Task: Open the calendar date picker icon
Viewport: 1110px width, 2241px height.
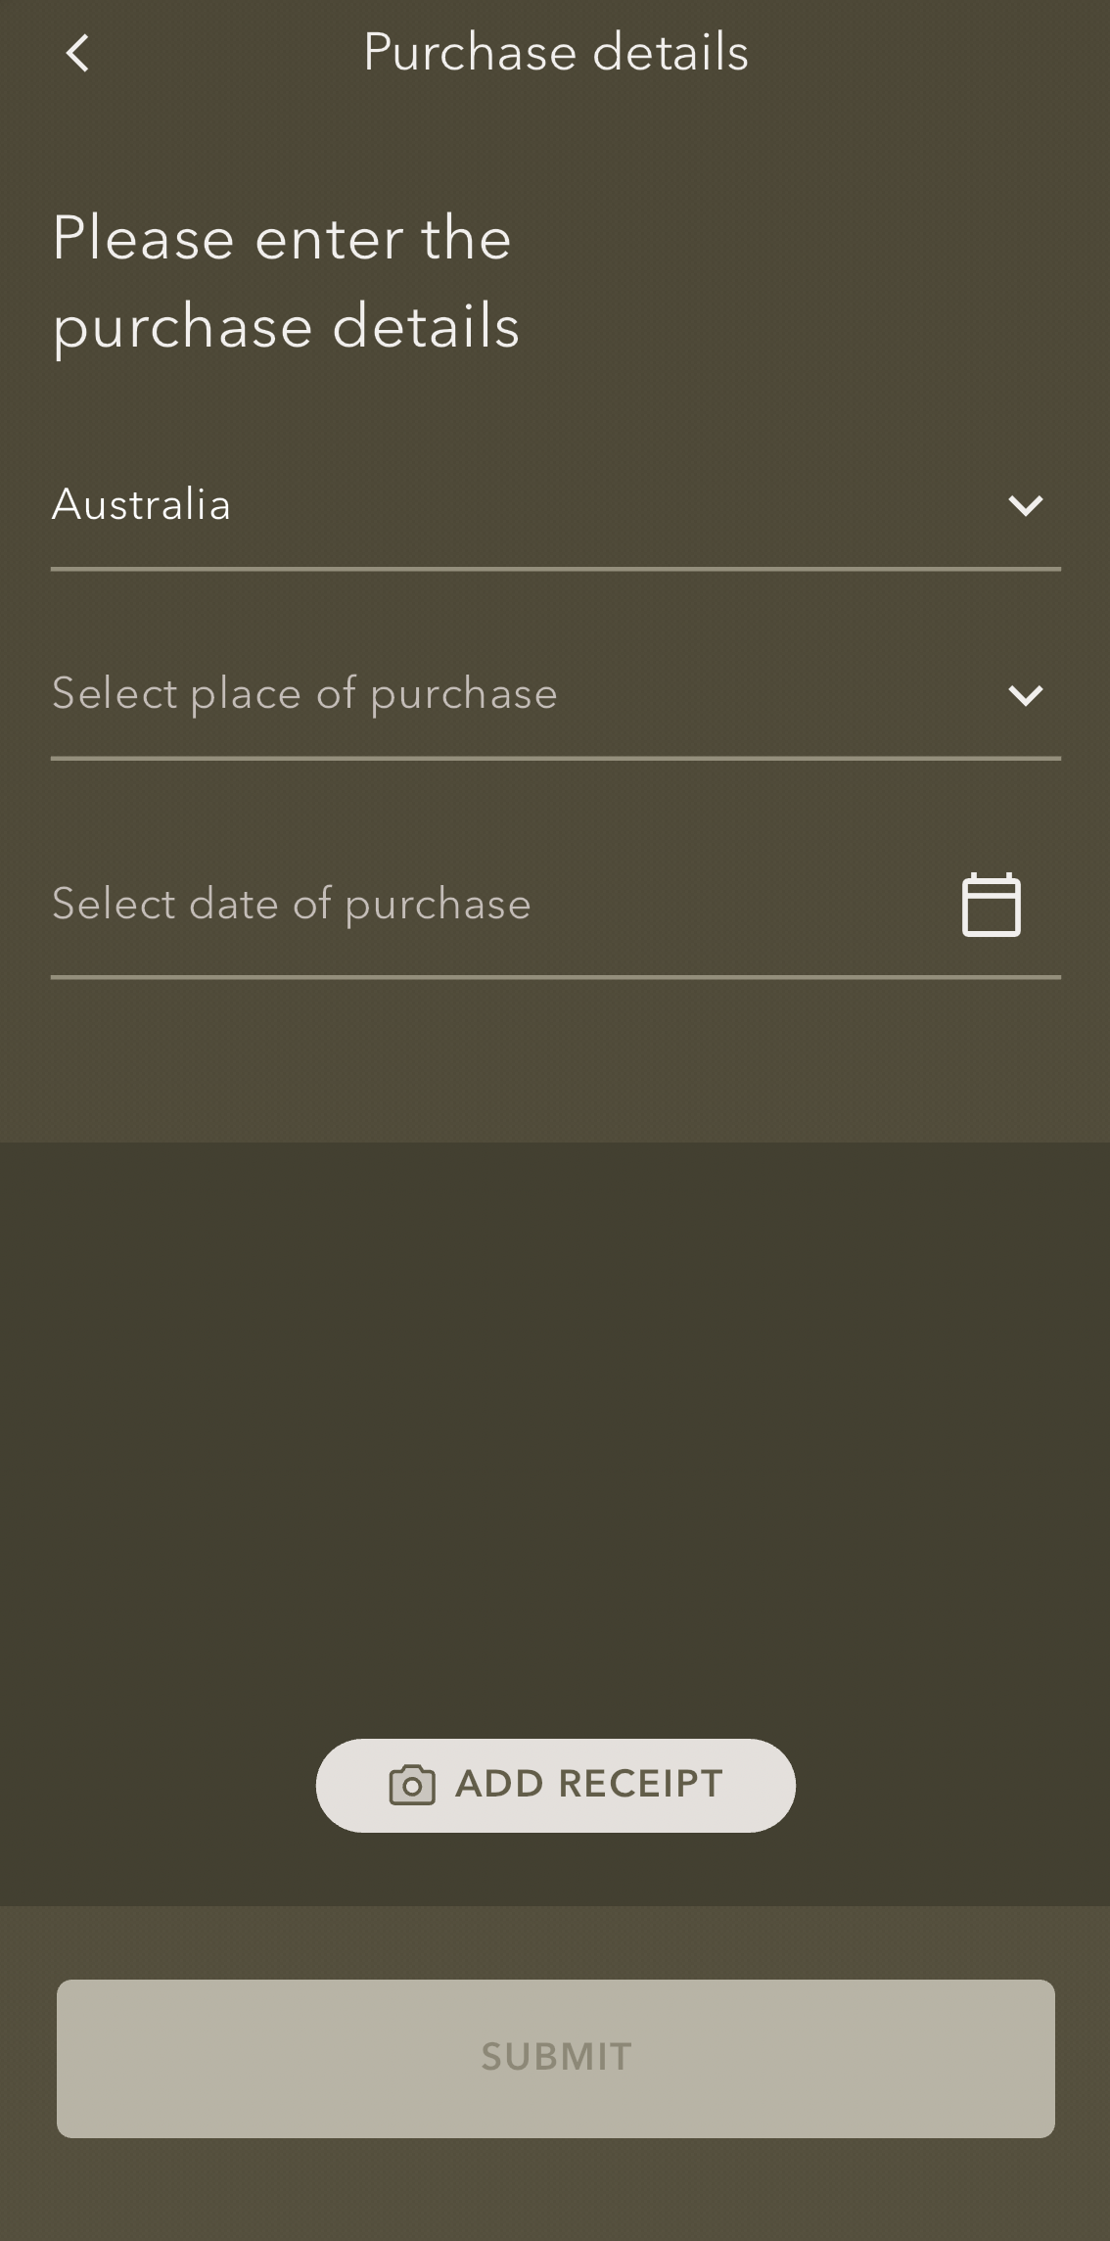Action: click(991, 905)
